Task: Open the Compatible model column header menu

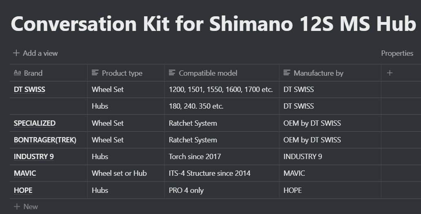Action: coord(208,73)
